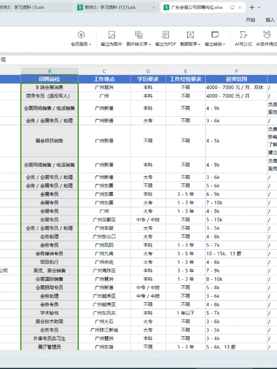Click the spreadsheet icon on 广东会展公司招聘岗位.xlsx tab
This screenshot has height=369, width=277.
(166, 7)
